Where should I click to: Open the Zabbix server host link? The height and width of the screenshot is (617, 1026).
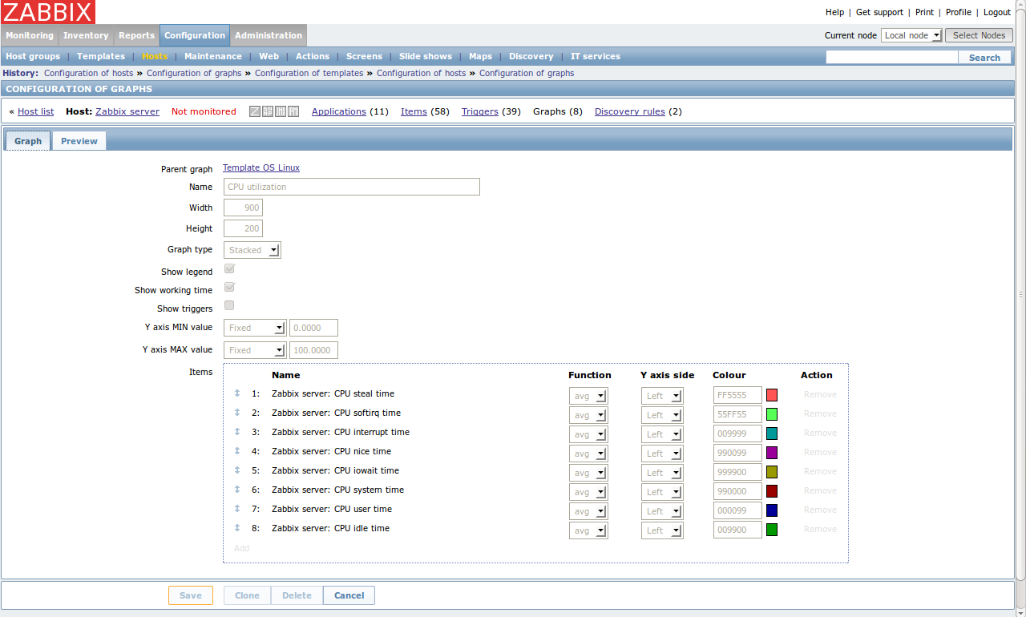point(127,111)
